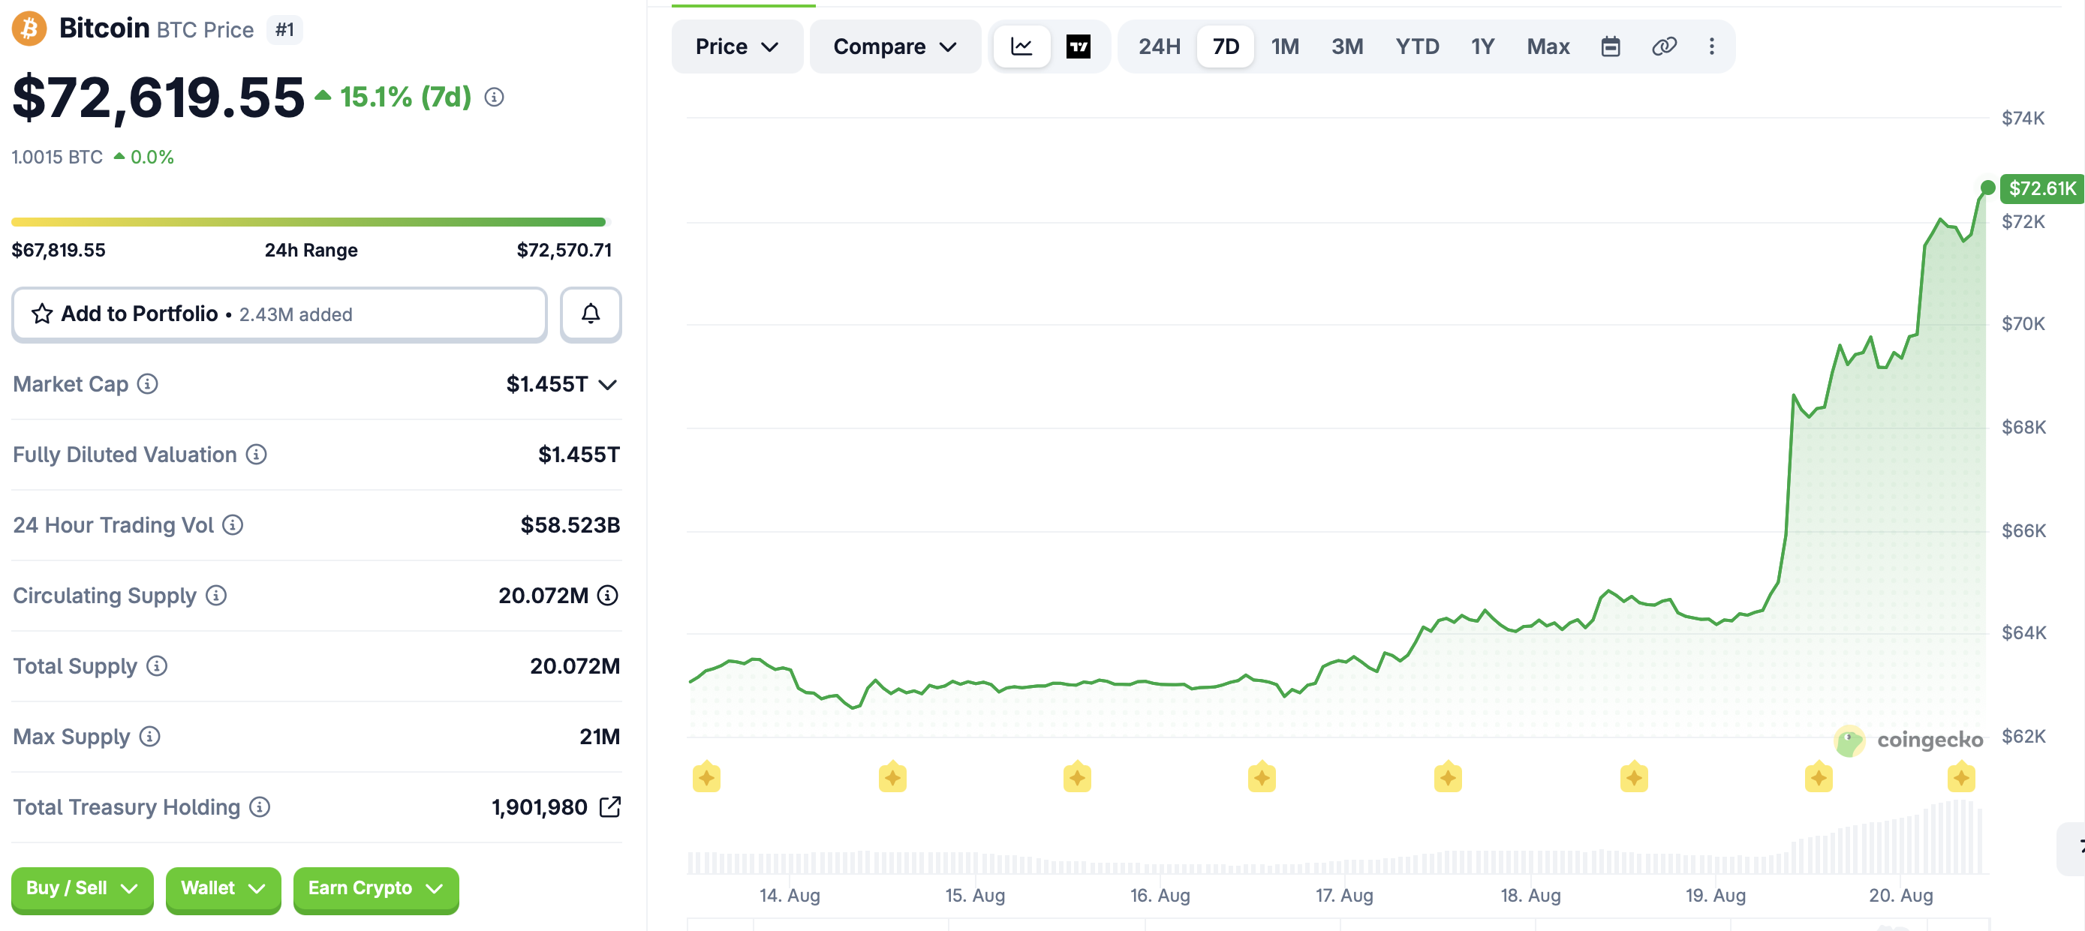Select the 3M time range
This screenshot has height=931, width=2085.
pos(1346,47)
